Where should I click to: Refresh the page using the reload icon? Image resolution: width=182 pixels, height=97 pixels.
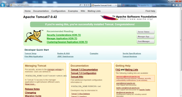click(87, 5)
